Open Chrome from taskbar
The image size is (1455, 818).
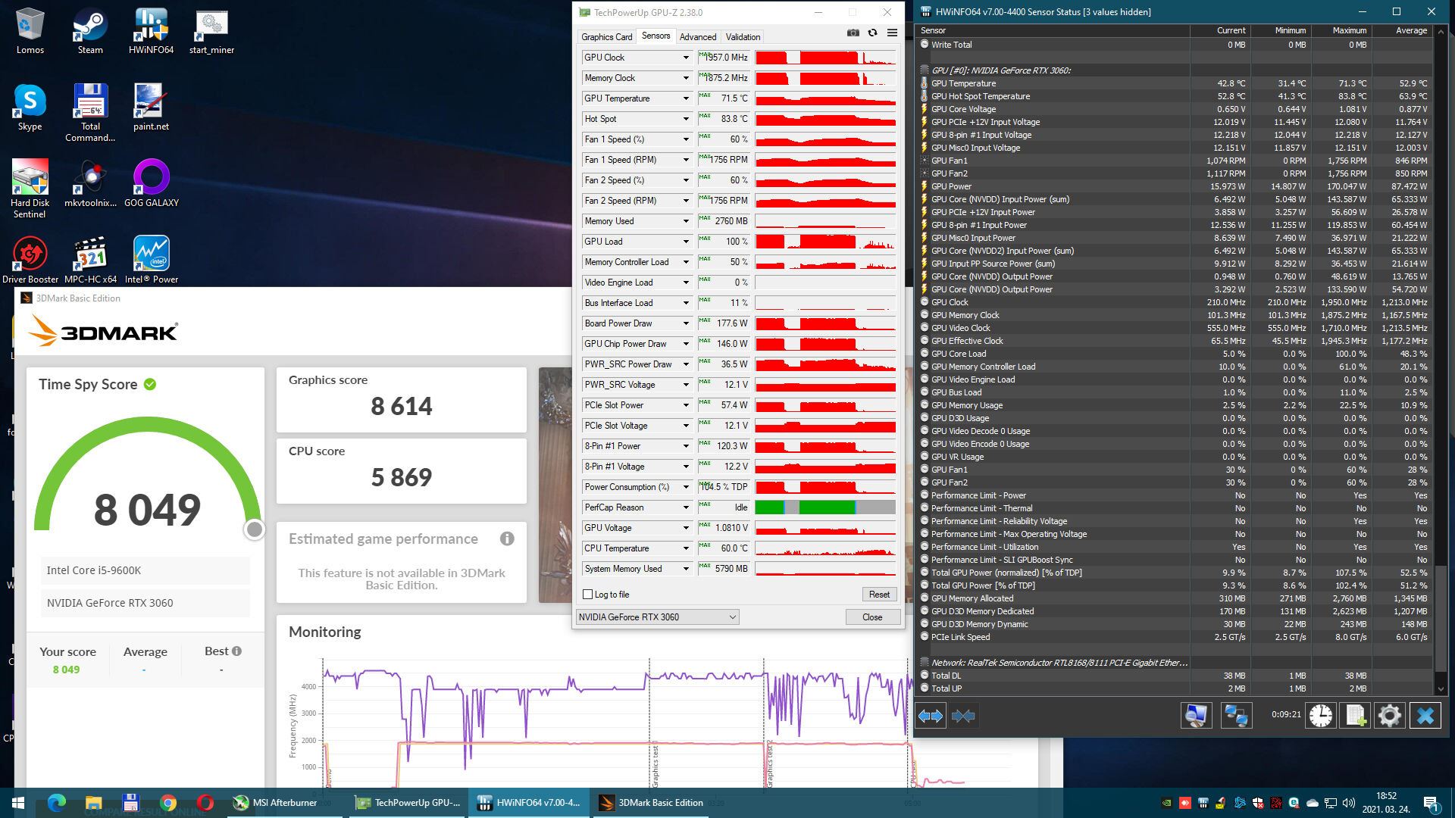[168, 803]
